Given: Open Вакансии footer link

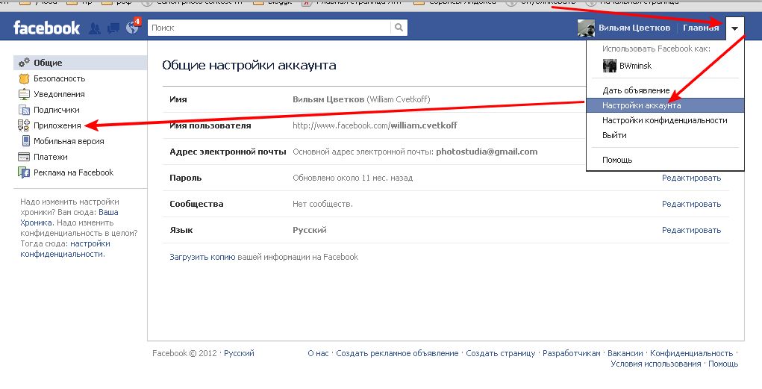Looking at the screenshot, I should (x=625, y=353).
